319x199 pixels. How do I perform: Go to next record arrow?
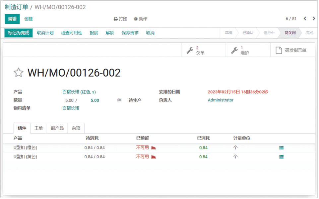pyautogui.click(x=313, y=19)
